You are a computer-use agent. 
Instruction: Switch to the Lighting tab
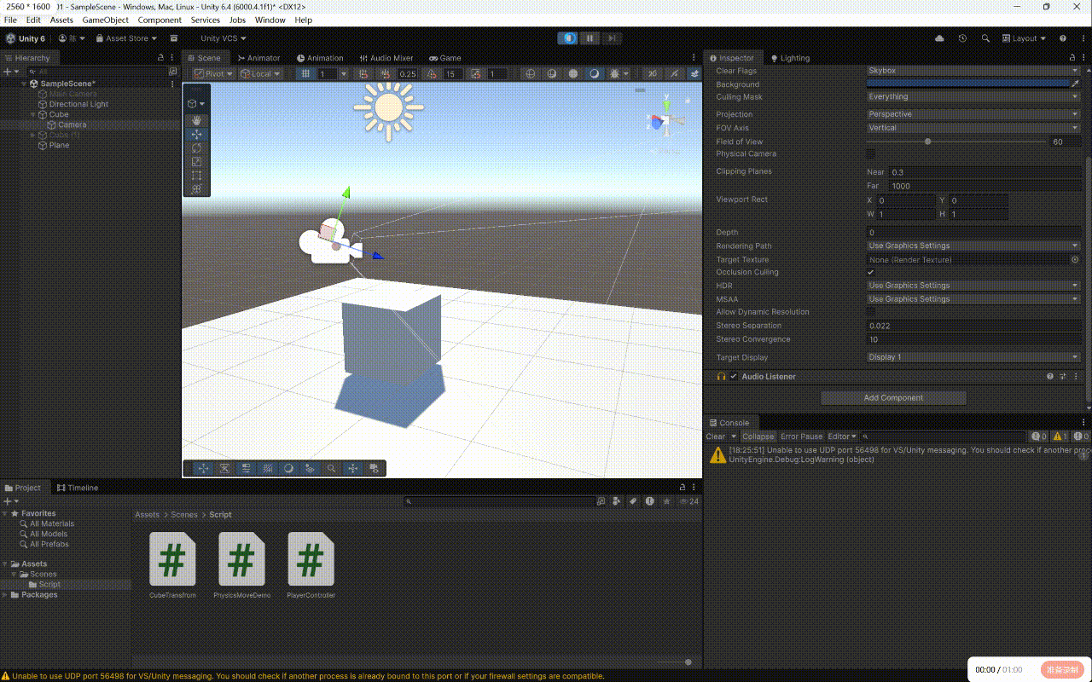point(790,58)
